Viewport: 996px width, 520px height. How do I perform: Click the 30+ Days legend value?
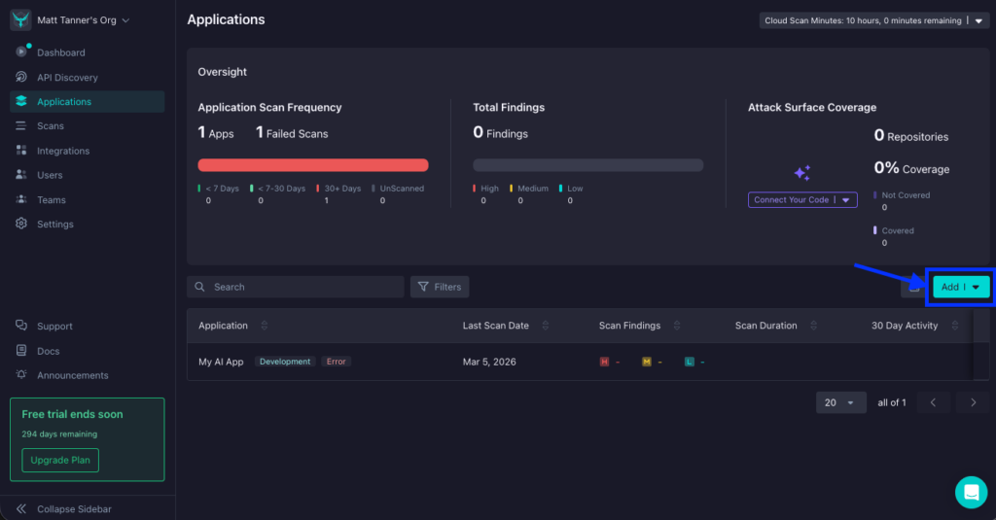pos(327,200)
